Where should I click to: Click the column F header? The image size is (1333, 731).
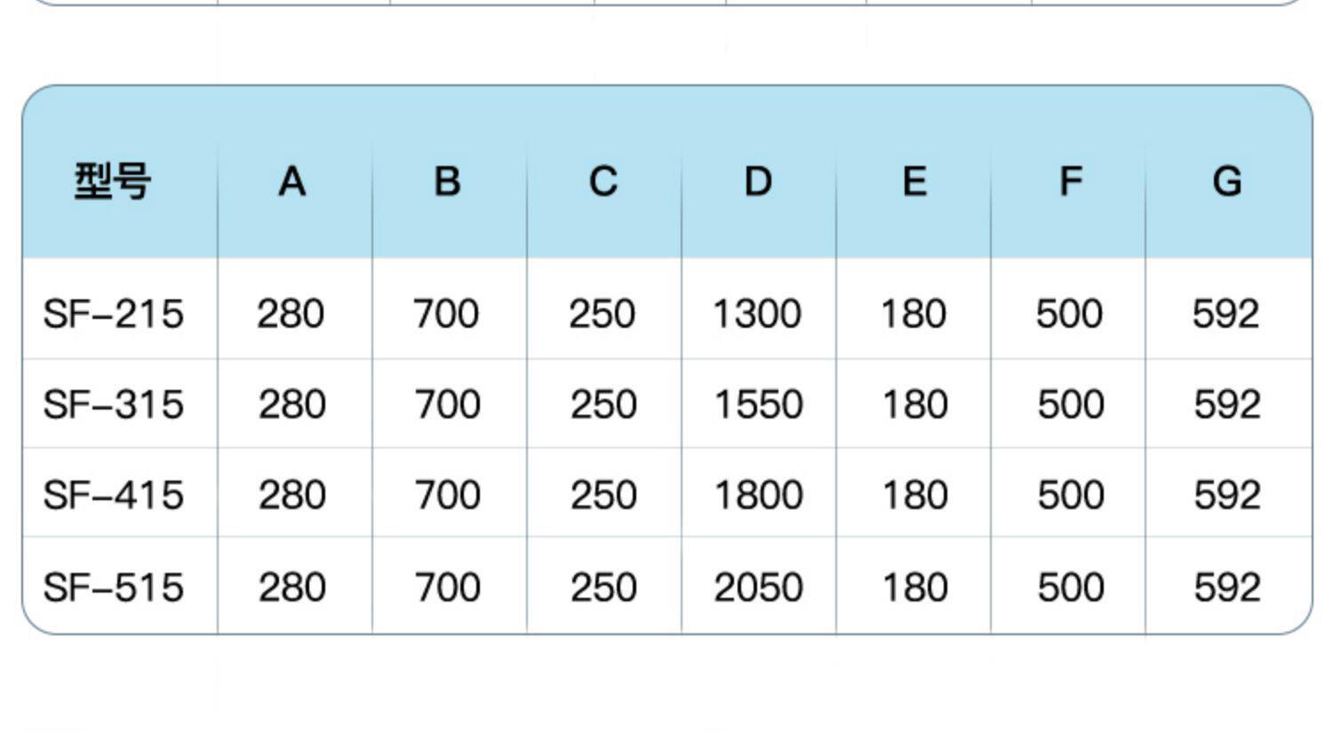[1071, 182]
